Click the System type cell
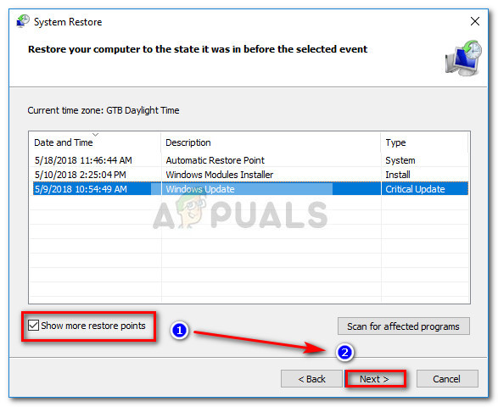Viewport: 498px width, 407px height. pos(400,160)
